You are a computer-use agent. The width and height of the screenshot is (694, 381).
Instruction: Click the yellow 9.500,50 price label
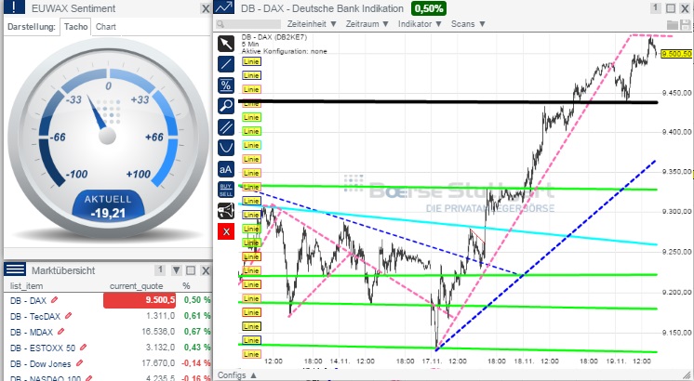click(675, 54)
